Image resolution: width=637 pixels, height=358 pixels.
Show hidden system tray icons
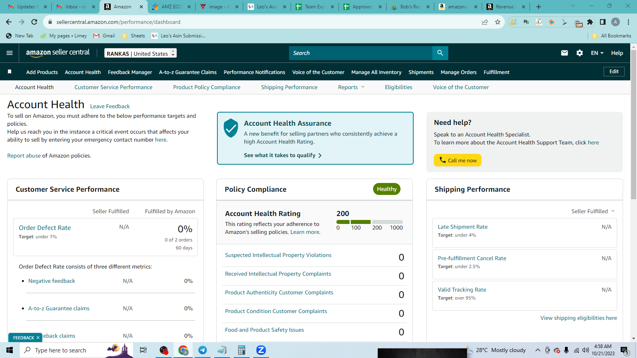coord(538,350)
